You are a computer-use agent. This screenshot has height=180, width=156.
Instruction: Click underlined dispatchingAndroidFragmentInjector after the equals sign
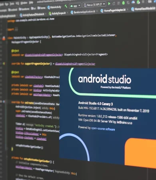(x=75, y=64)
